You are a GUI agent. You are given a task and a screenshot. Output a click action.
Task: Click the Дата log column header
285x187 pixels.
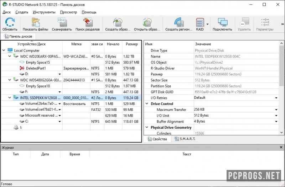45,154
